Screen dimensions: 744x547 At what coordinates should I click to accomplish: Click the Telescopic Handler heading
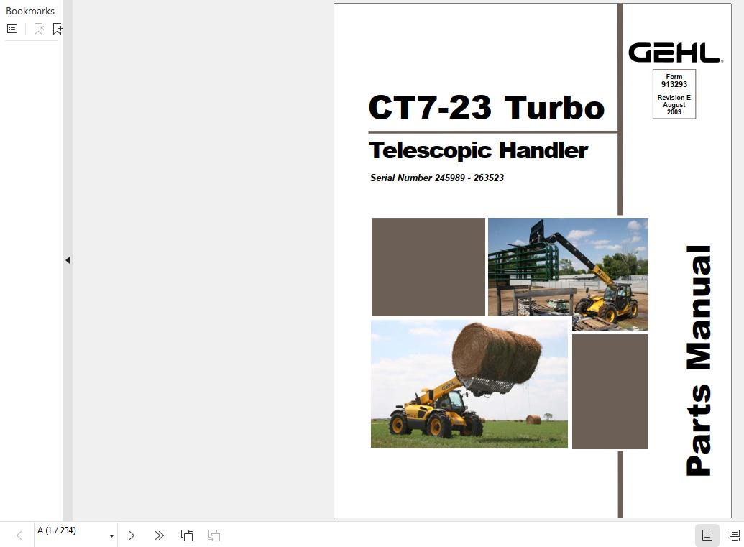tap(478, 150)
